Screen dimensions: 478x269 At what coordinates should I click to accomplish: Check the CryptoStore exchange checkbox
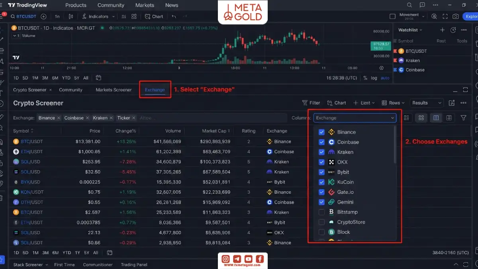(x=321, y=222)
